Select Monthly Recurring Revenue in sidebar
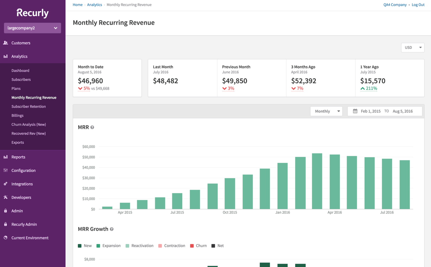This screenshot has width=431, height=267. coord(34,98)
